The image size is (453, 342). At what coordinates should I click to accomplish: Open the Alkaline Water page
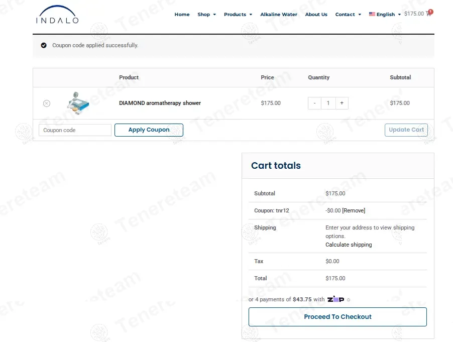(279, 14)
